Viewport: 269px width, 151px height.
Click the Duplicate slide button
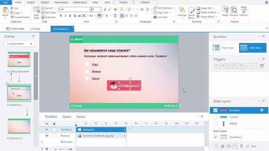point(48,17)
